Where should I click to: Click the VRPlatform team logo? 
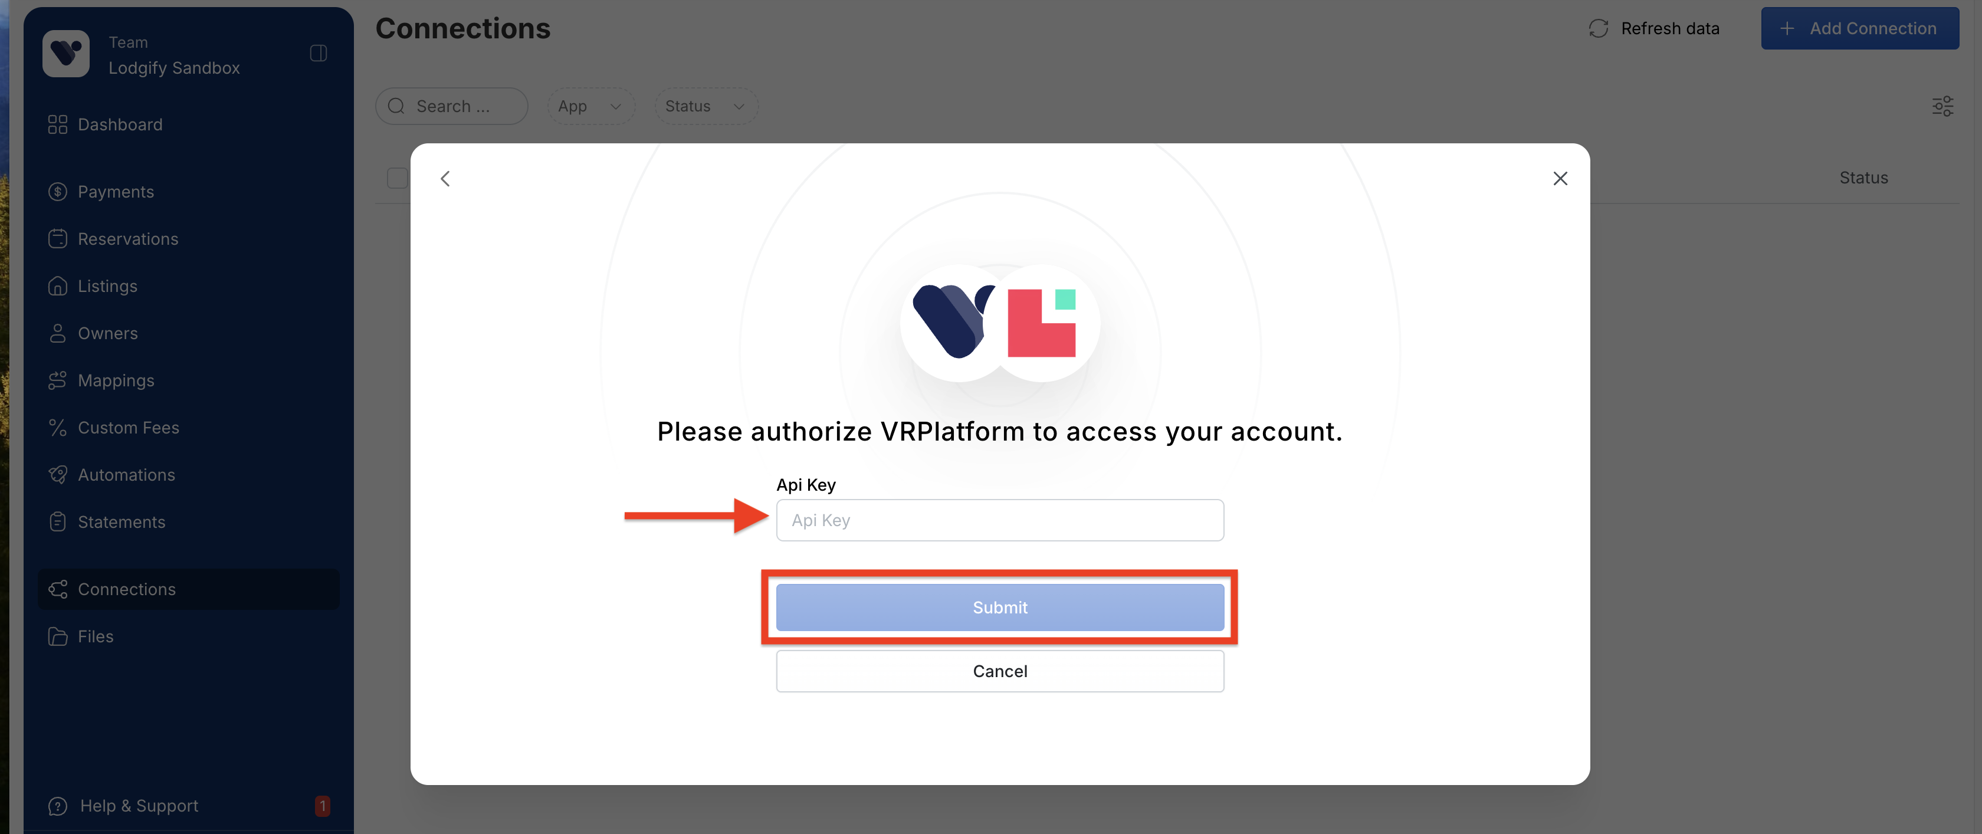tap(65, 54)
